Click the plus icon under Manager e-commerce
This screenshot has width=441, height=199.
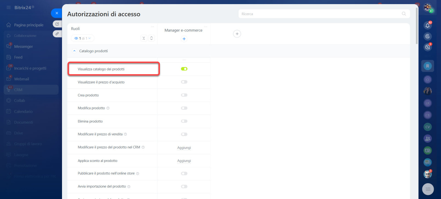tap(184, 39)
